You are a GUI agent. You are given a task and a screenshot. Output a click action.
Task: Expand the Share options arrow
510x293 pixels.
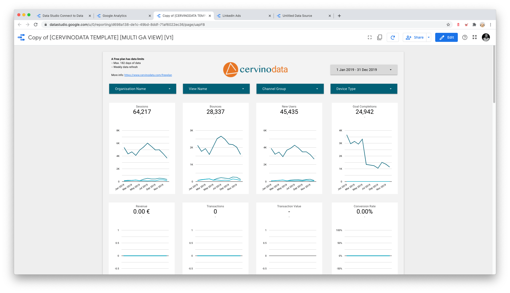coord(429,37)
